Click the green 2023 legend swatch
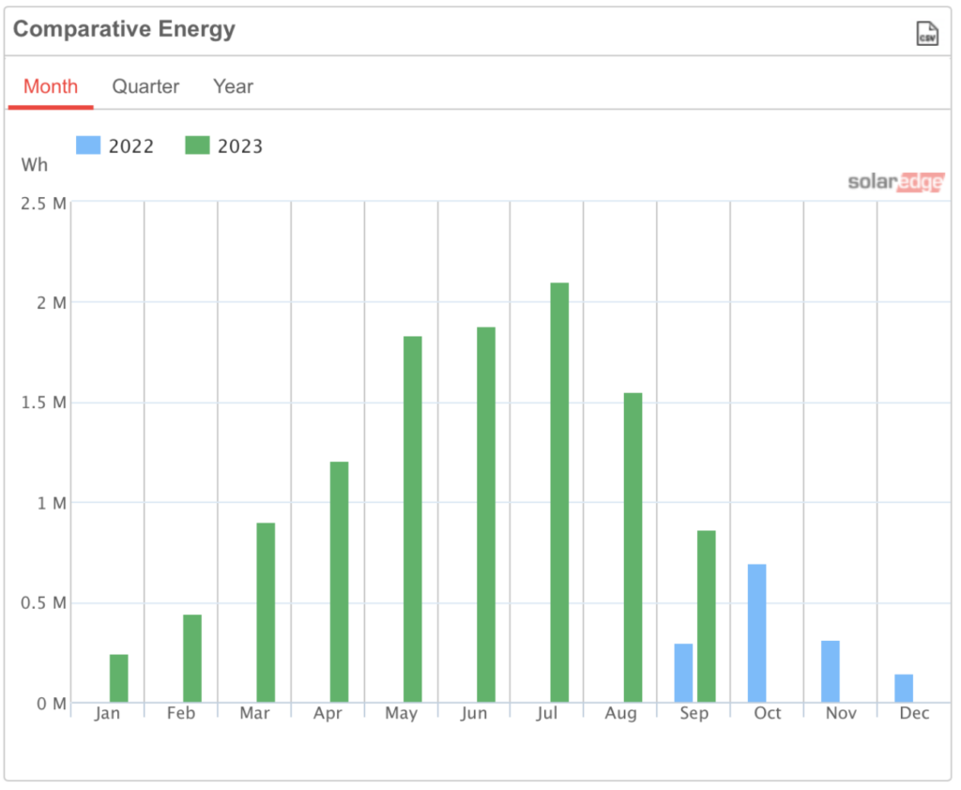961x790 pixels. (197, 145)
